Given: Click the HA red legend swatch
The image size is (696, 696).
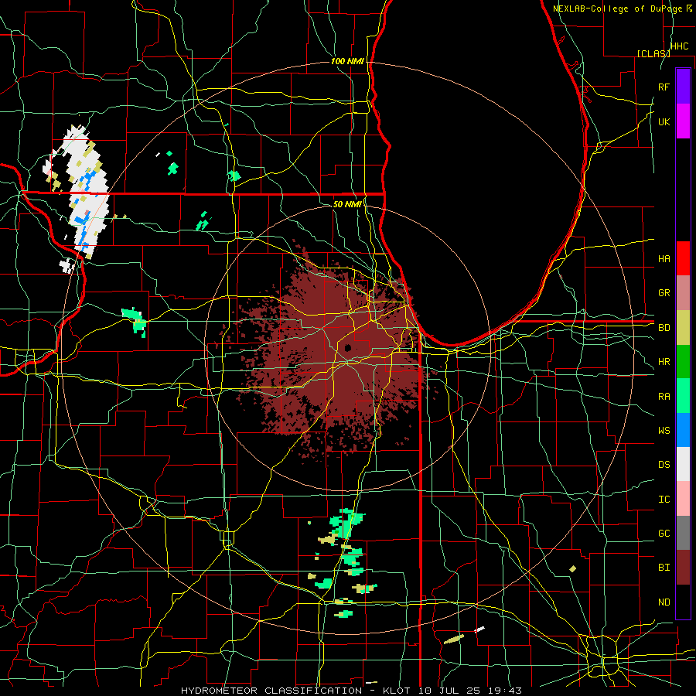Looking at the screenshot, I should [683, 258].
